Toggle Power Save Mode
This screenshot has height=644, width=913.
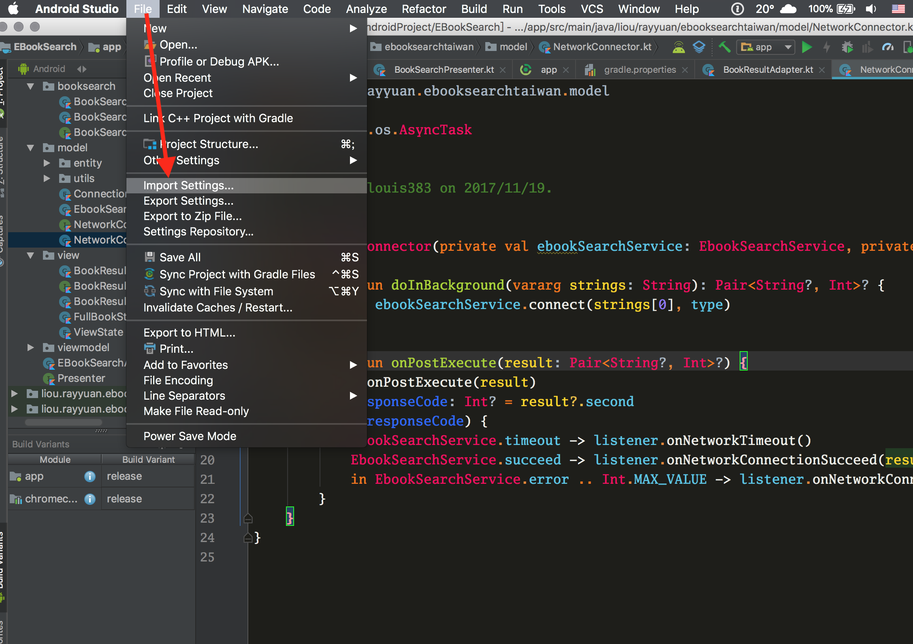pyautogui.click(x=246, y=436)
